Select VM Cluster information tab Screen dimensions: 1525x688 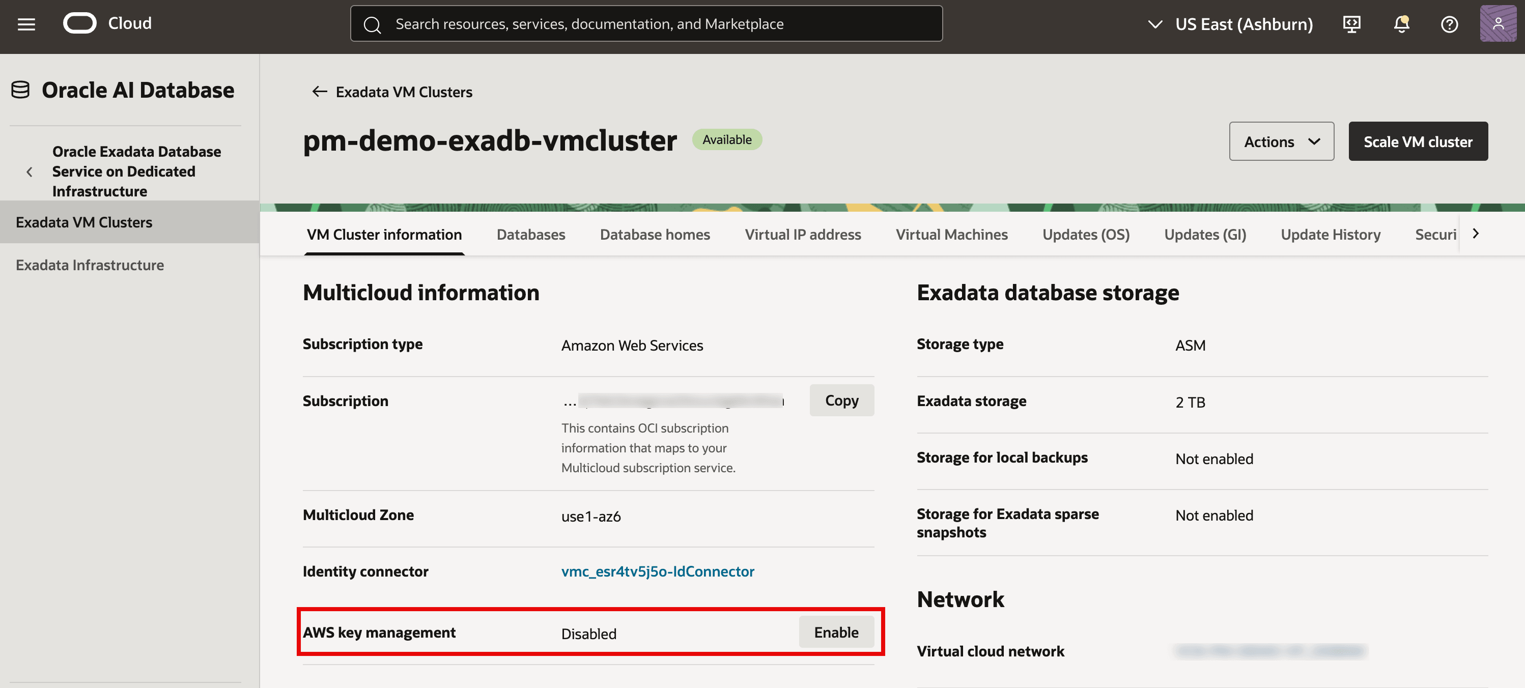[x=384, y=235]
